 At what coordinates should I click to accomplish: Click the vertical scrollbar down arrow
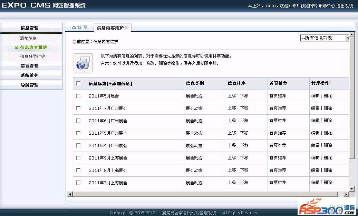pyautogui.click(x=351, y=189)
